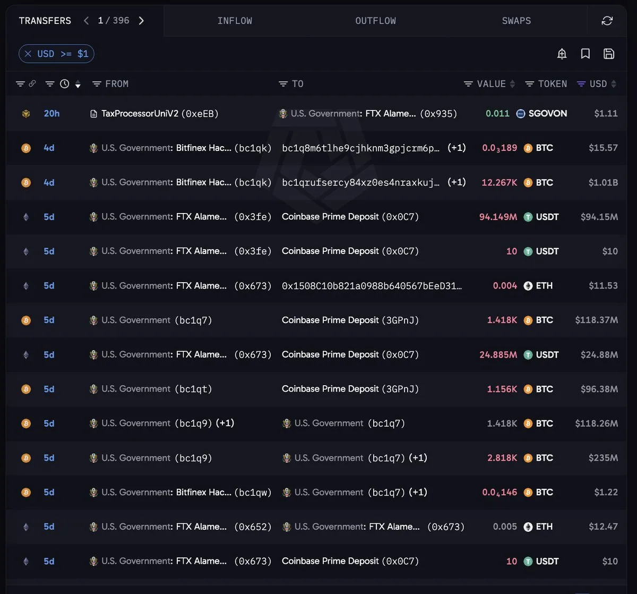The width and height of the screenshot is (637, 594).
Task: Open the SGOVON token
Action: pyautogui.click(x=548, y=114)
